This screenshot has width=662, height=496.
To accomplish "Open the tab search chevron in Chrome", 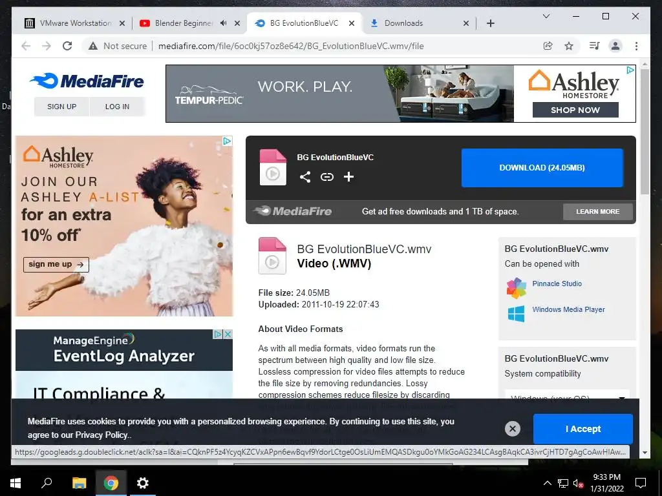I will [546, 16].
